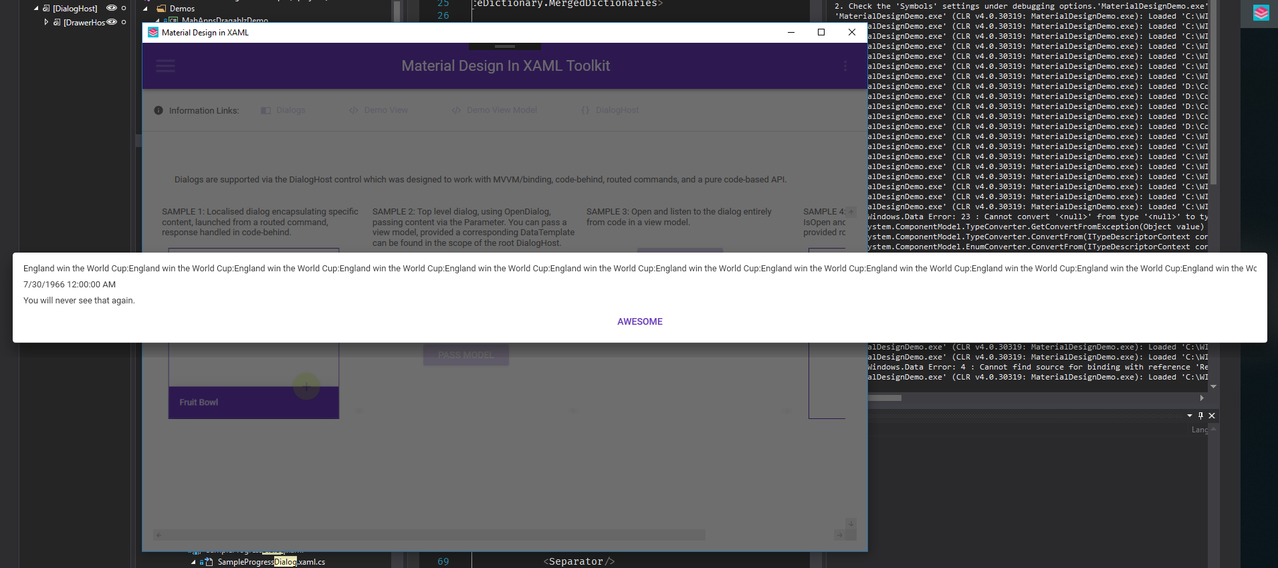Toggle the circle marker on DialogHost row

click(124, 8)
